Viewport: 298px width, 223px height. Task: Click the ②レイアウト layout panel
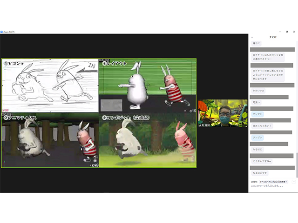148,85
